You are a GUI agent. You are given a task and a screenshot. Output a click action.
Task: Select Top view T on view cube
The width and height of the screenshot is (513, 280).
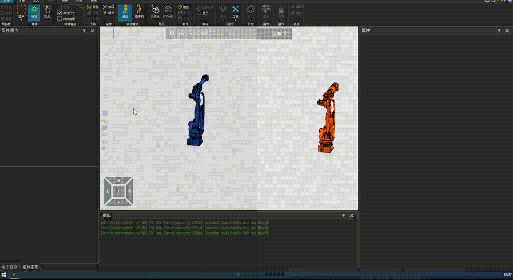pyautogui.click(x=118, y=191)
